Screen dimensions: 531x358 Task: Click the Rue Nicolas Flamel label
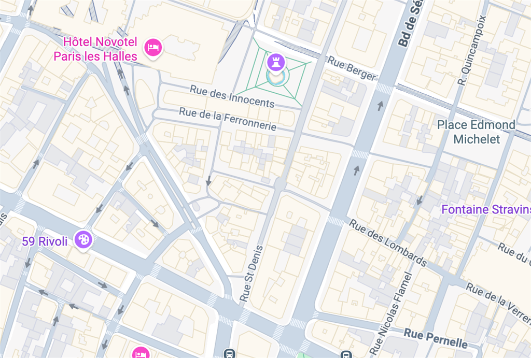(x=391, y=313)
